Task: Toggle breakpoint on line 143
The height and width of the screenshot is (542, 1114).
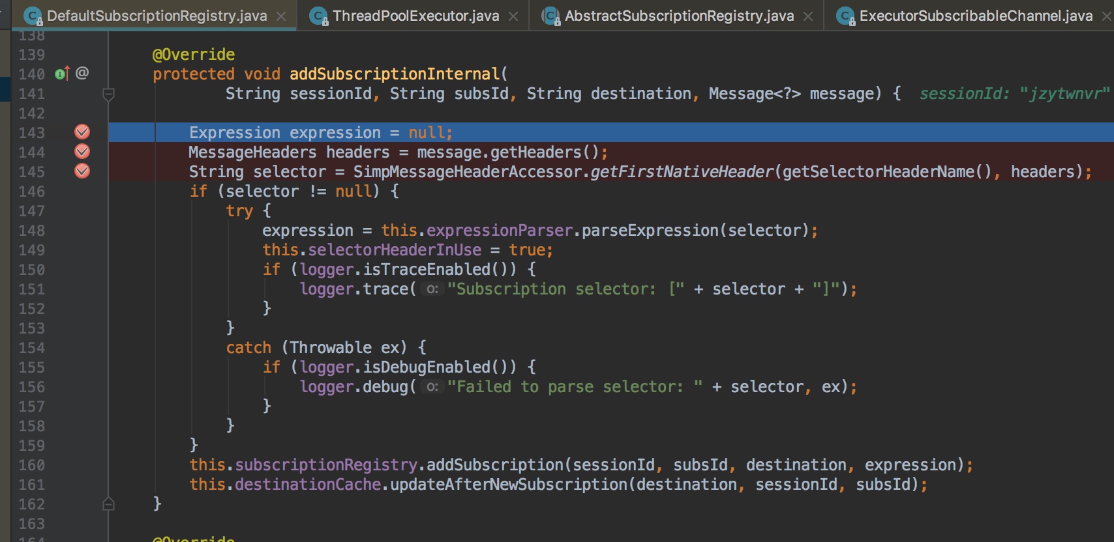Action: [82, 132]
